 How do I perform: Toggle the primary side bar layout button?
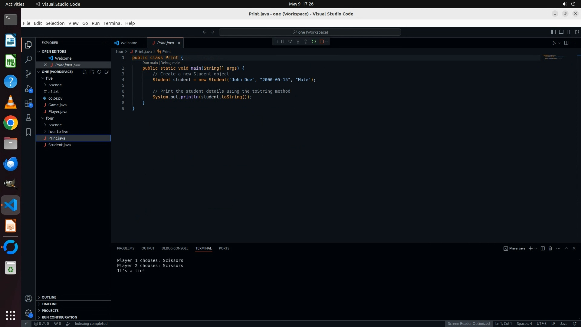pyautogui.click(x=553, y=32)
